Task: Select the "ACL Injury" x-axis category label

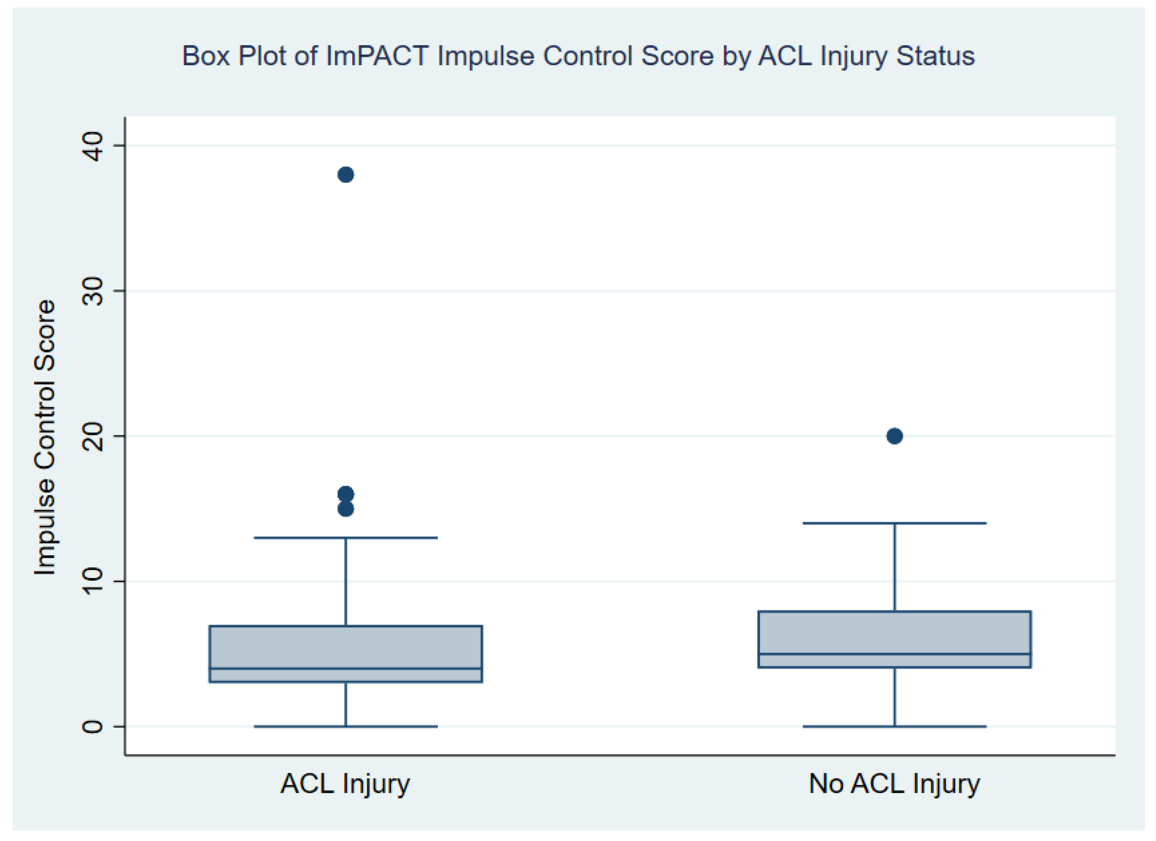Action: click(x=345, y=783)
